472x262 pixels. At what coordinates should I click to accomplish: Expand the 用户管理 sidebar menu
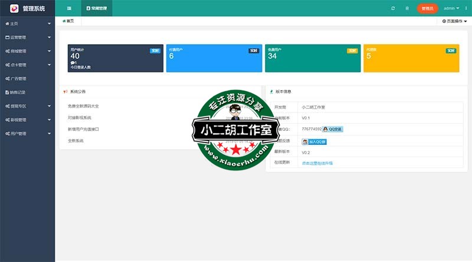[27, 134]
